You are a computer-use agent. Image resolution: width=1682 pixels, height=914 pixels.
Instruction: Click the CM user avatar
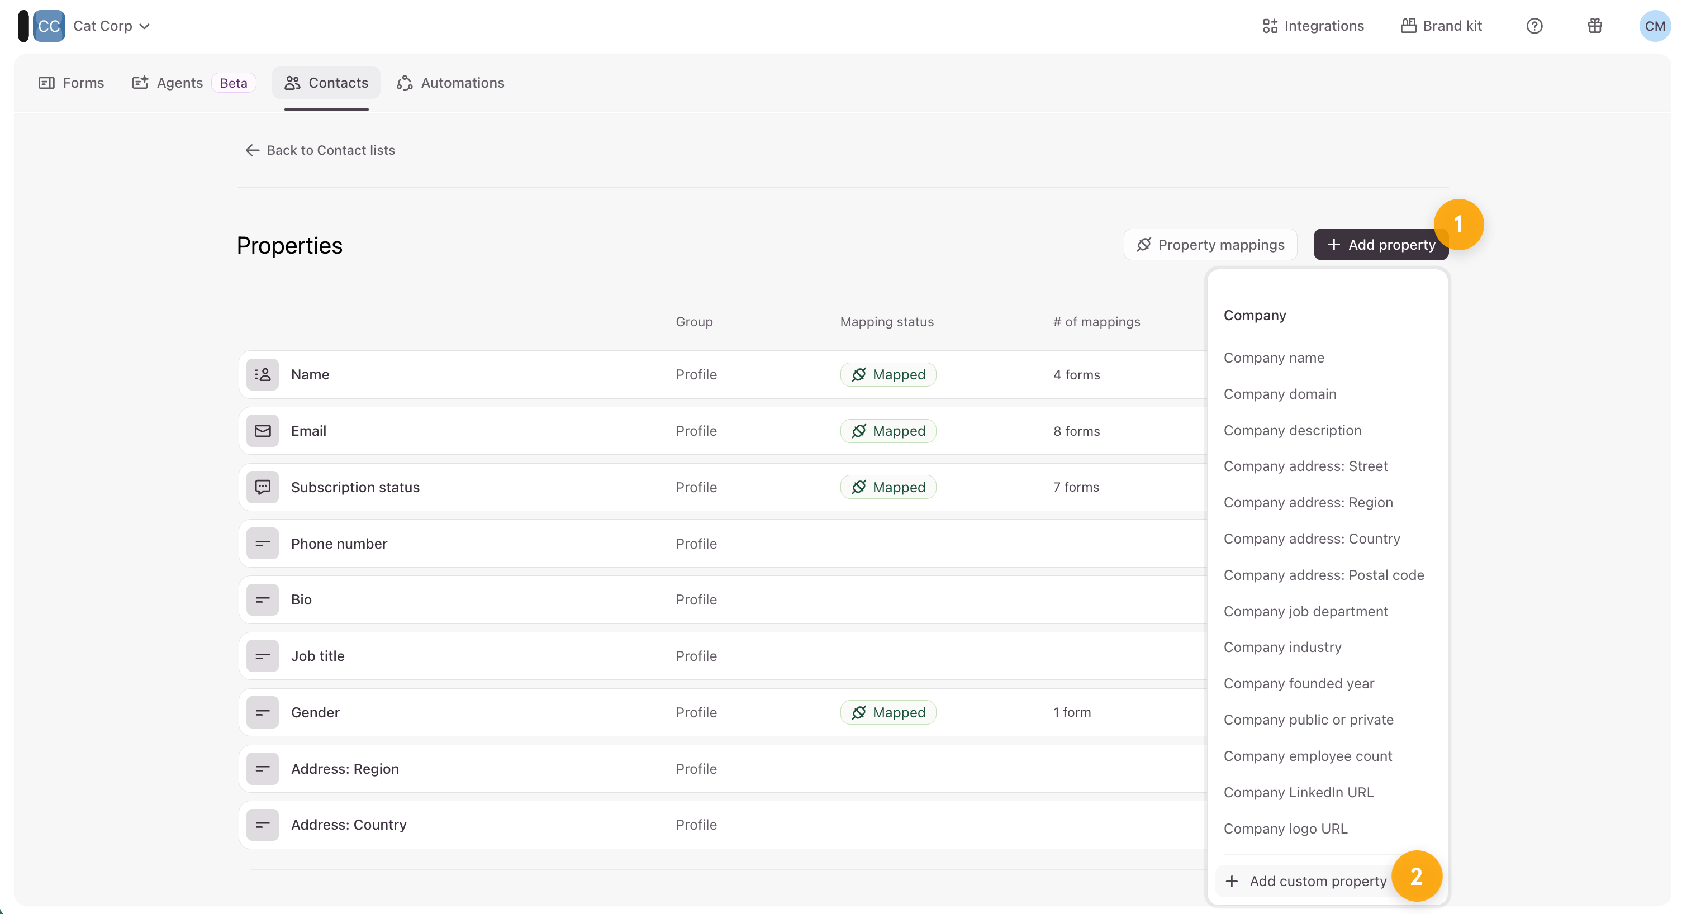1654,26
